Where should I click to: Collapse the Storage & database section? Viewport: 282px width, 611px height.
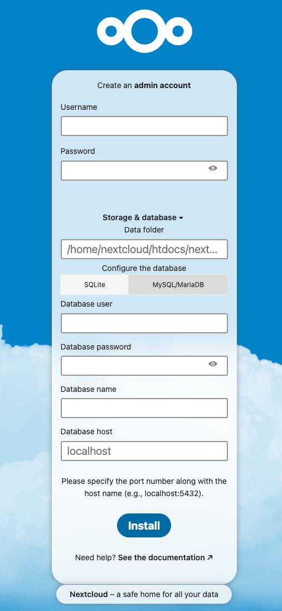coord(143,217)
